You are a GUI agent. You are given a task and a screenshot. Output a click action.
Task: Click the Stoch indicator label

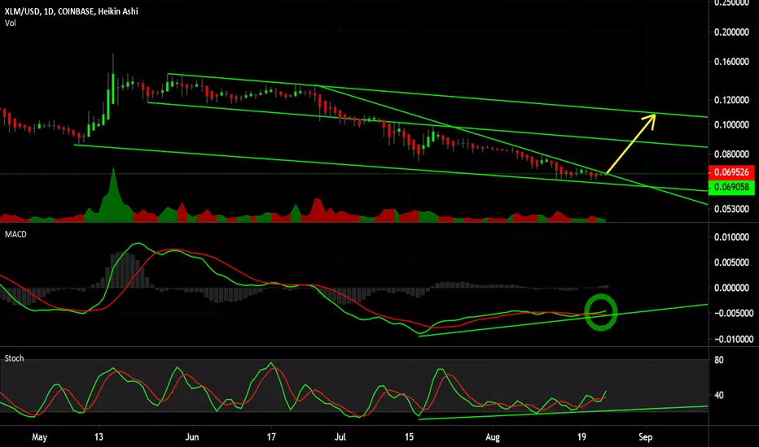[14, 358]
